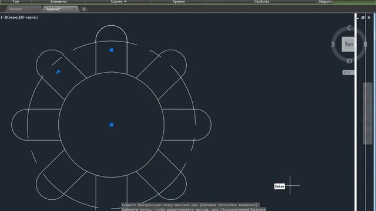The height and width of the screenshot is (211, 376).
Task: Open the [Сверху] view controls menu
Action: [x=12, y=17]
